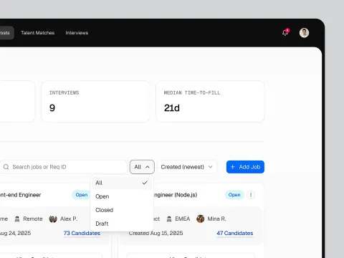Click the Add Job button
Viewport: 344px width, 258px height.
[245, 167]
